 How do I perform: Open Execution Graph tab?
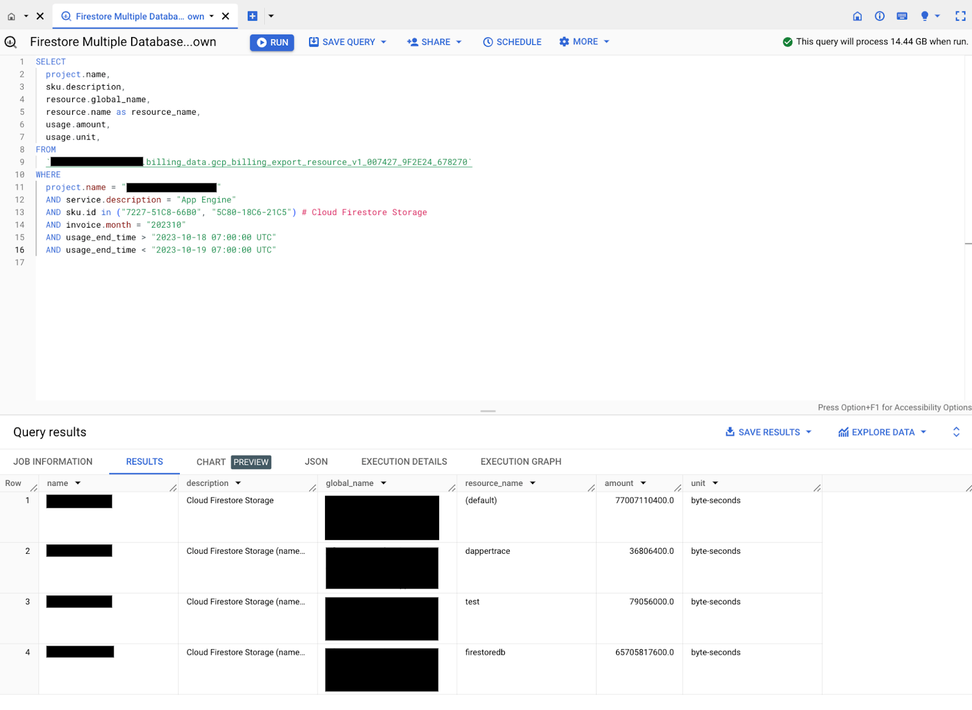point(521,462)
